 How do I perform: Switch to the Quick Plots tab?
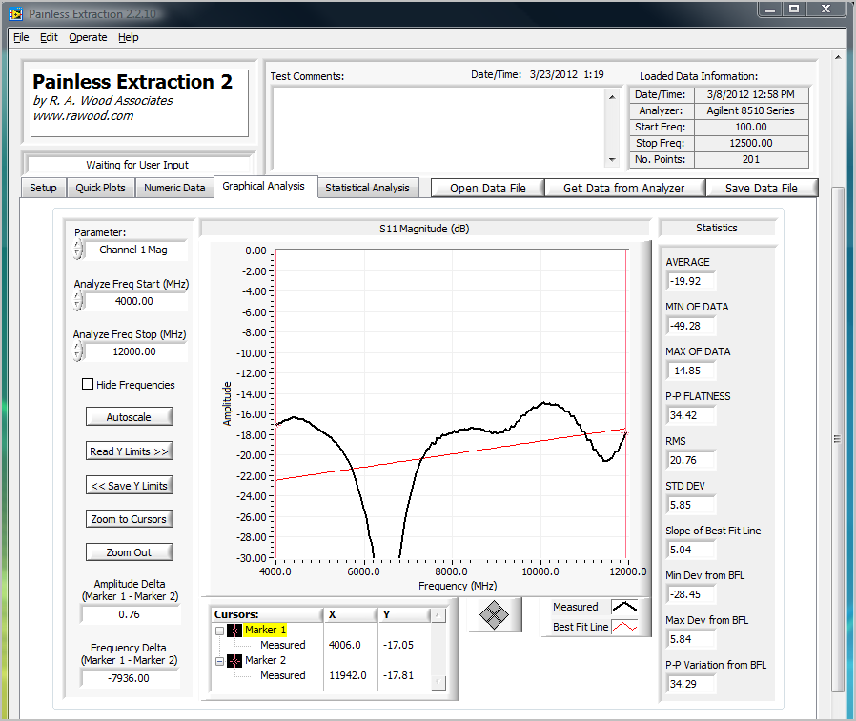[x=100, y=188]
